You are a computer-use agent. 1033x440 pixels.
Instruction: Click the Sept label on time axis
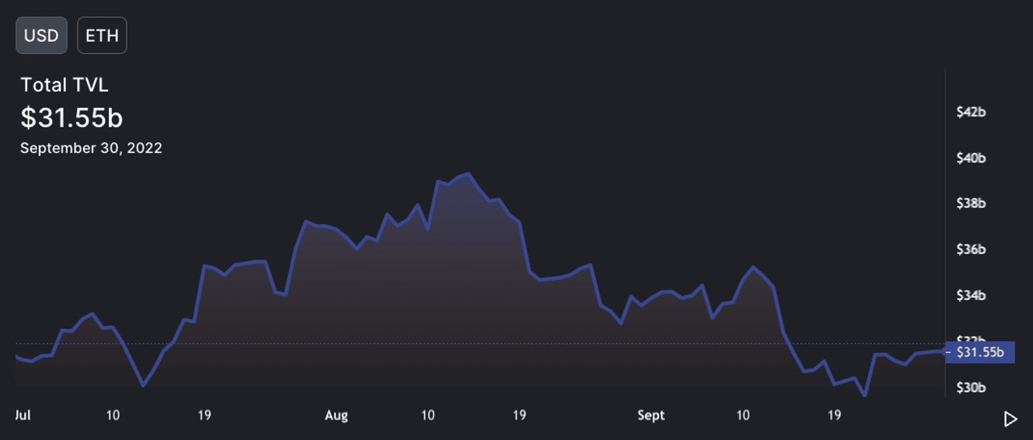(650, 415)
